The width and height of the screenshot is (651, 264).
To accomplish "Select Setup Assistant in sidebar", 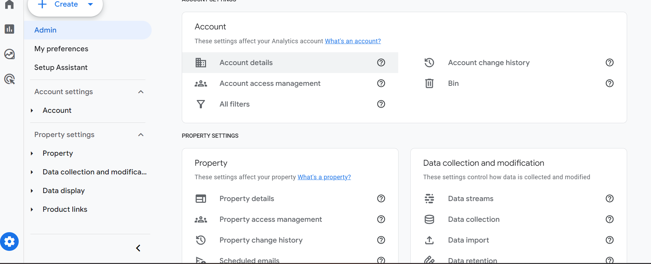I will 61,67.
